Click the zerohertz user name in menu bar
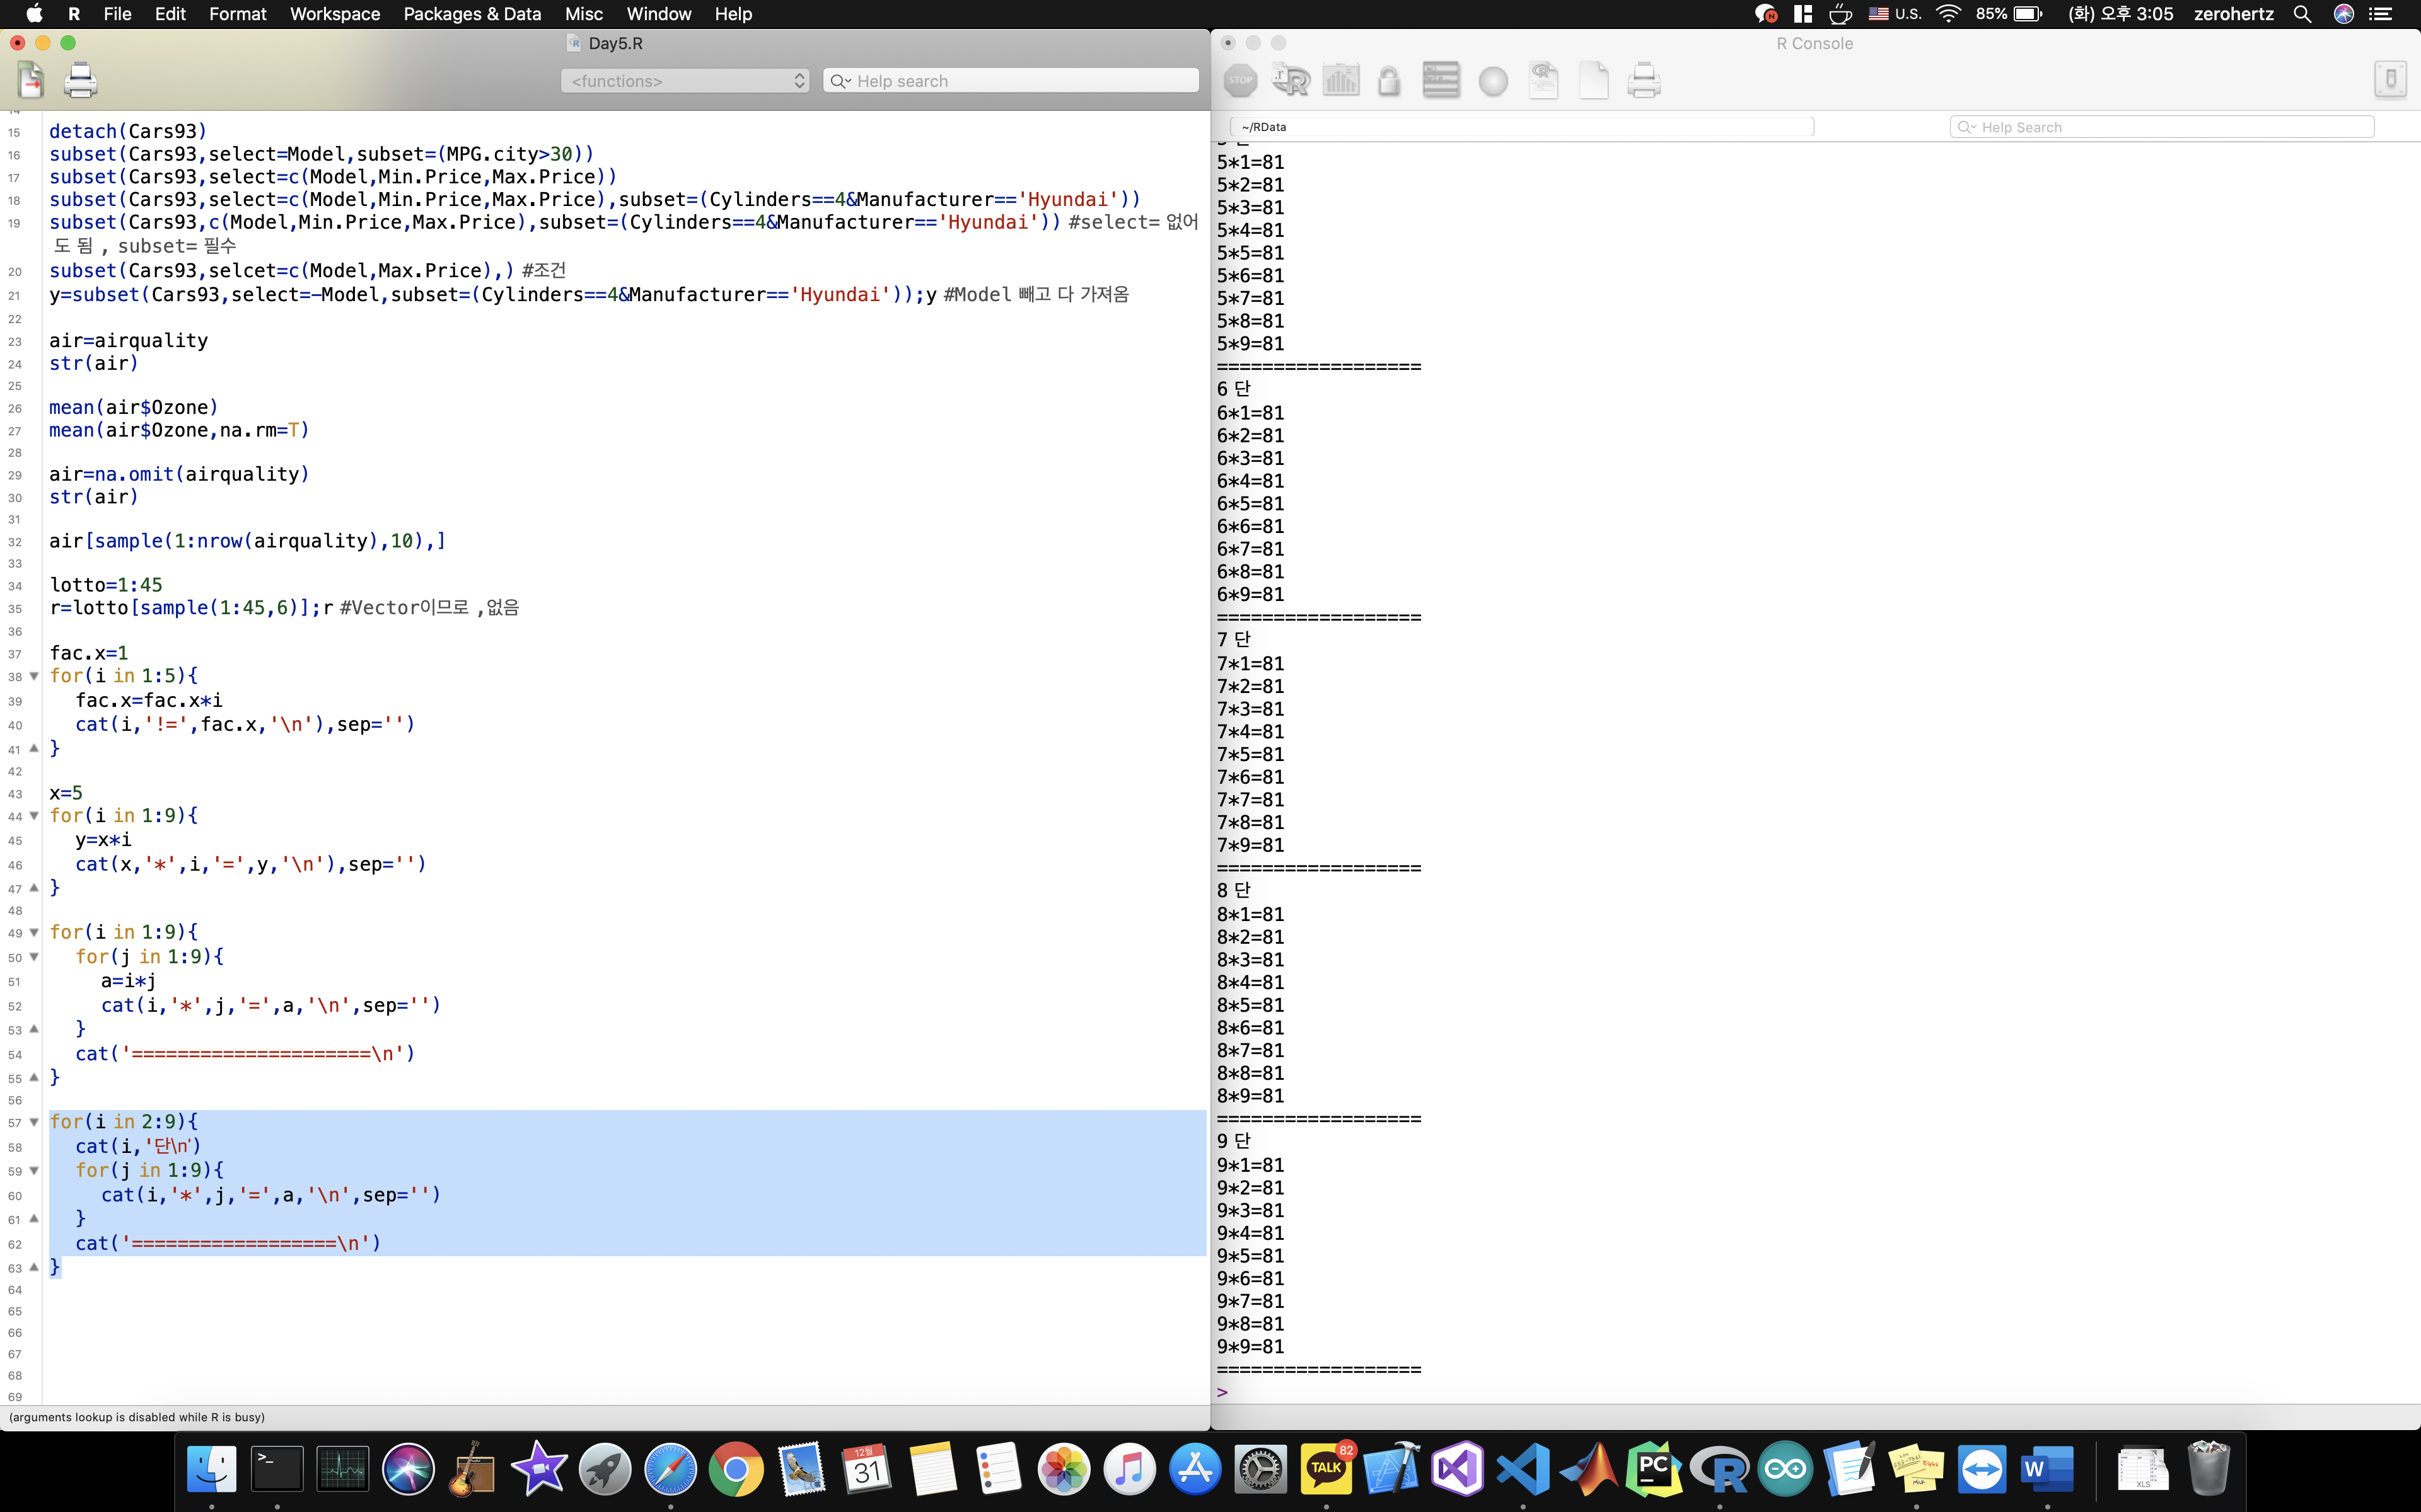 (2234, 14)
